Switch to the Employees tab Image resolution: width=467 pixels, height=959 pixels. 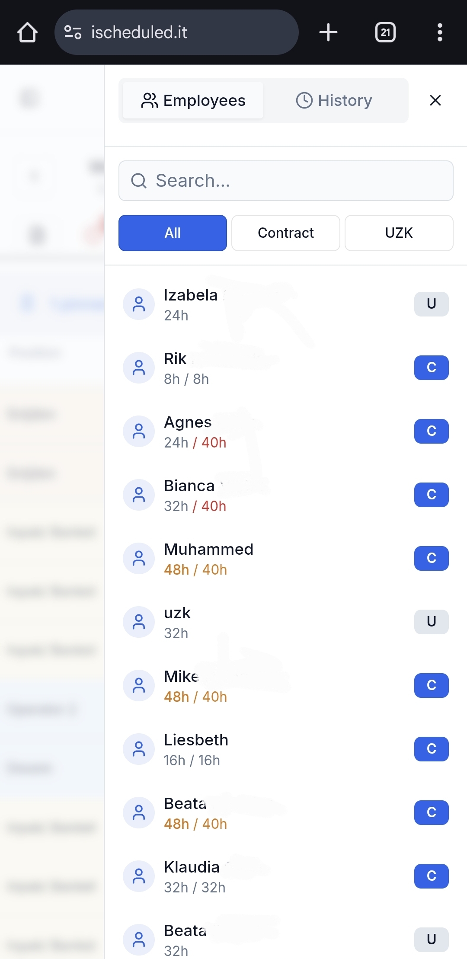click(x=193, y=100)
